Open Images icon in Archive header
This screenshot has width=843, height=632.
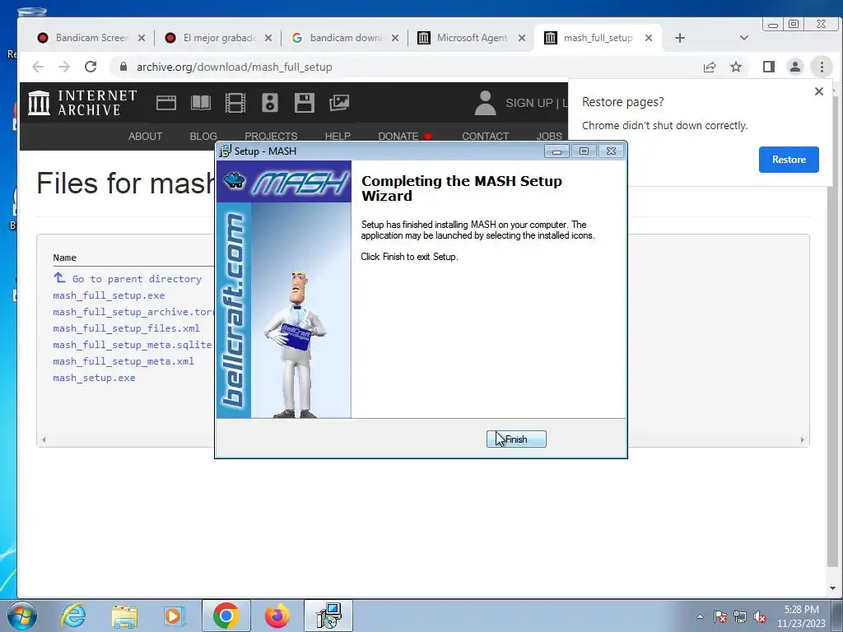click(x=338, y=103)
